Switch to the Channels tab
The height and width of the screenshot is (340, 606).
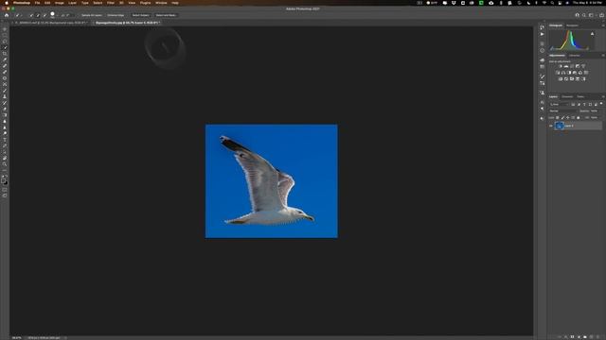tap(567, 96)
